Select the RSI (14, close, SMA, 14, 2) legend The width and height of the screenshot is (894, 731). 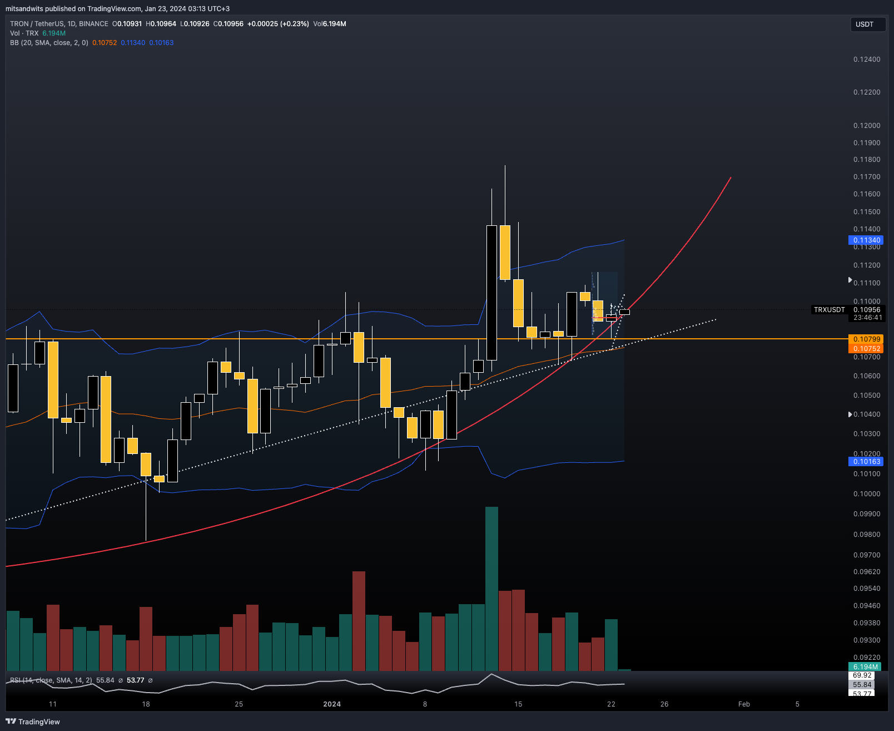pyautogui.click(x=51, y=680)
